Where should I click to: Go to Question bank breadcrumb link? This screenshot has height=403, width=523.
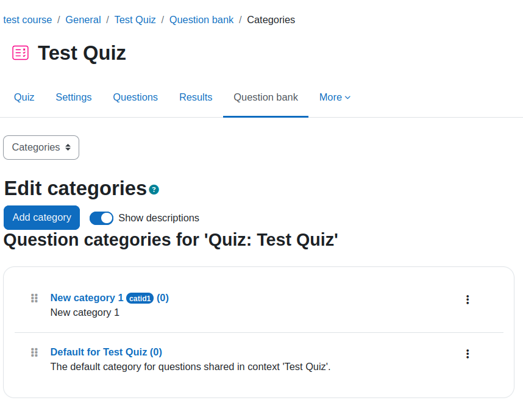[x=202, y=20]
